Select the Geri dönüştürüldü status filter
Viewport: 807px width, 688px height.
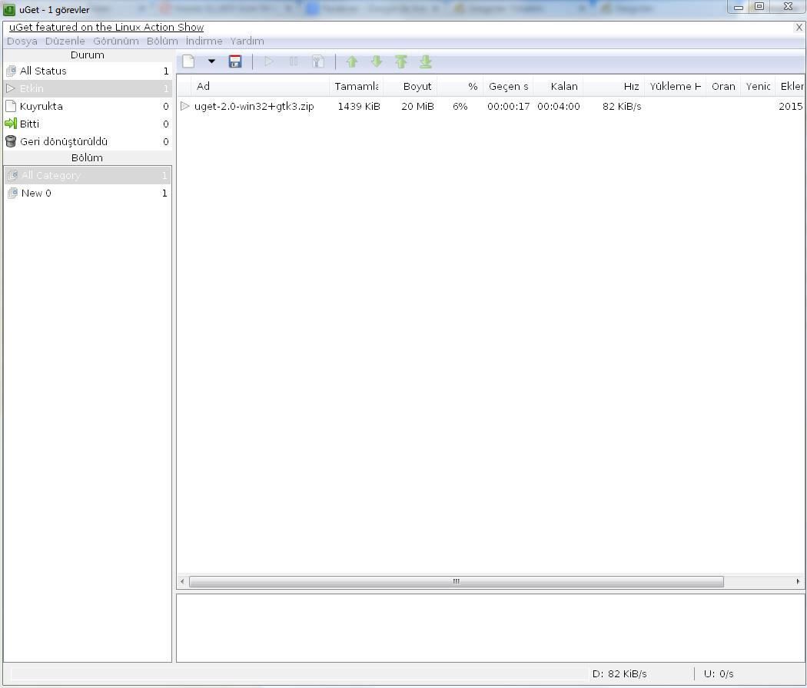click(x=88, y=141)
